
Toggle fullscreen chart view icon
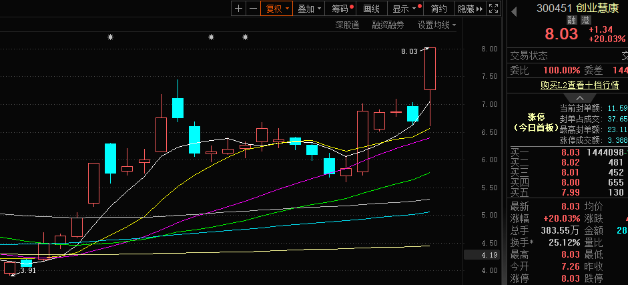click(x=493, y=9)
